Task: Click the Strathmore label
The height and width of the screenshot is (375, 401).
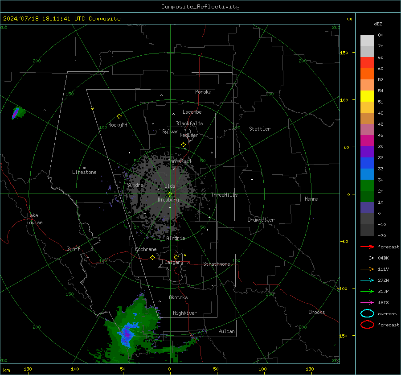Action: point(217,264)
